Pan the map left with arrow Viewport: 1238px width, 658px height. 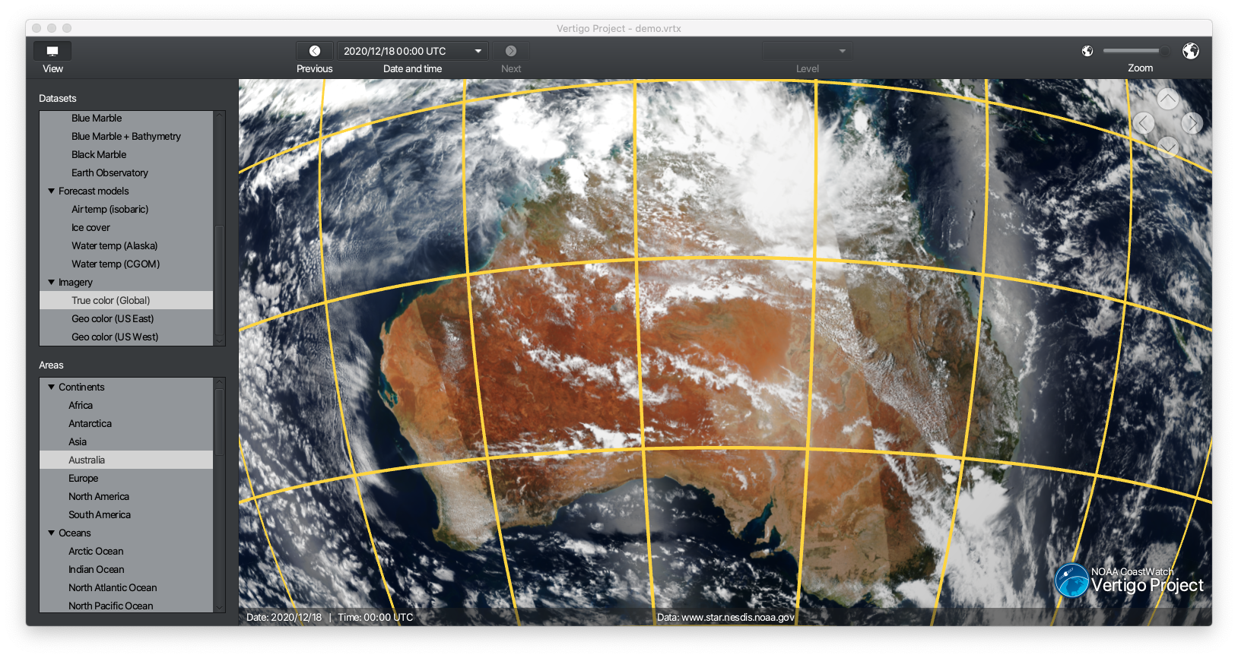pos(1144,122)
